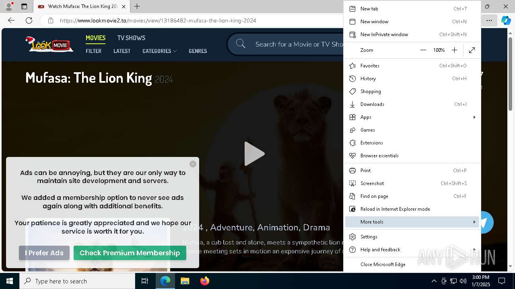This screenshot has height=289, width=515.
Task: Open the notification center icon
Action: click(x=502, y=281)
